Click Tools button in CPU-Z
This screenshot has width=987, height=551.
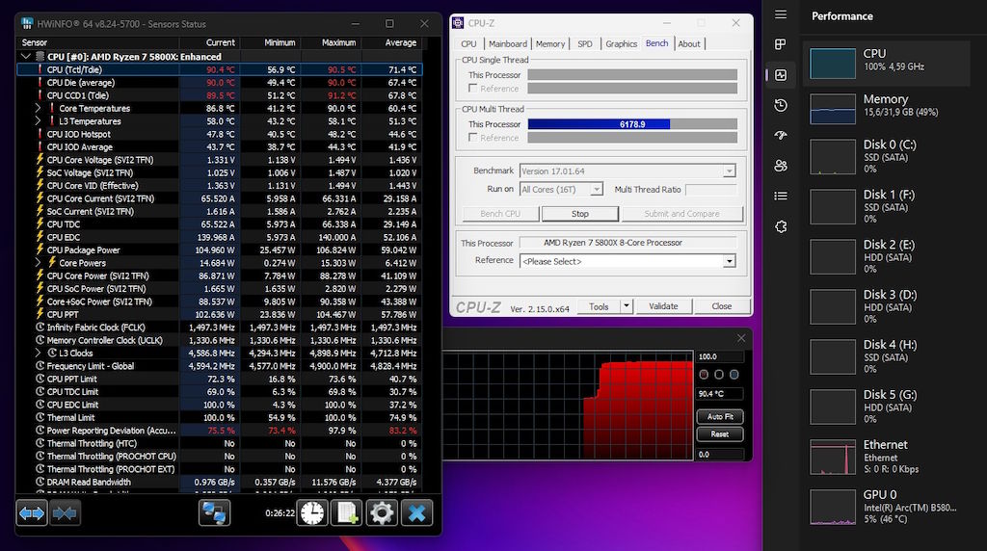[x=599, y=306]
